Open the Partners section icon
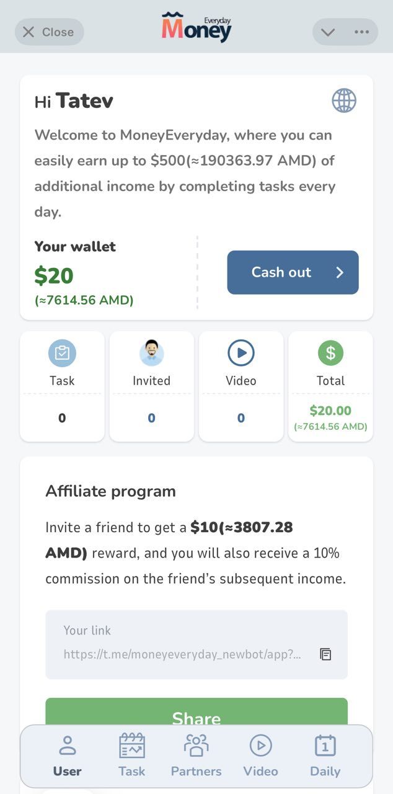This screenshot has height=794, width=393. click(196, 746)
